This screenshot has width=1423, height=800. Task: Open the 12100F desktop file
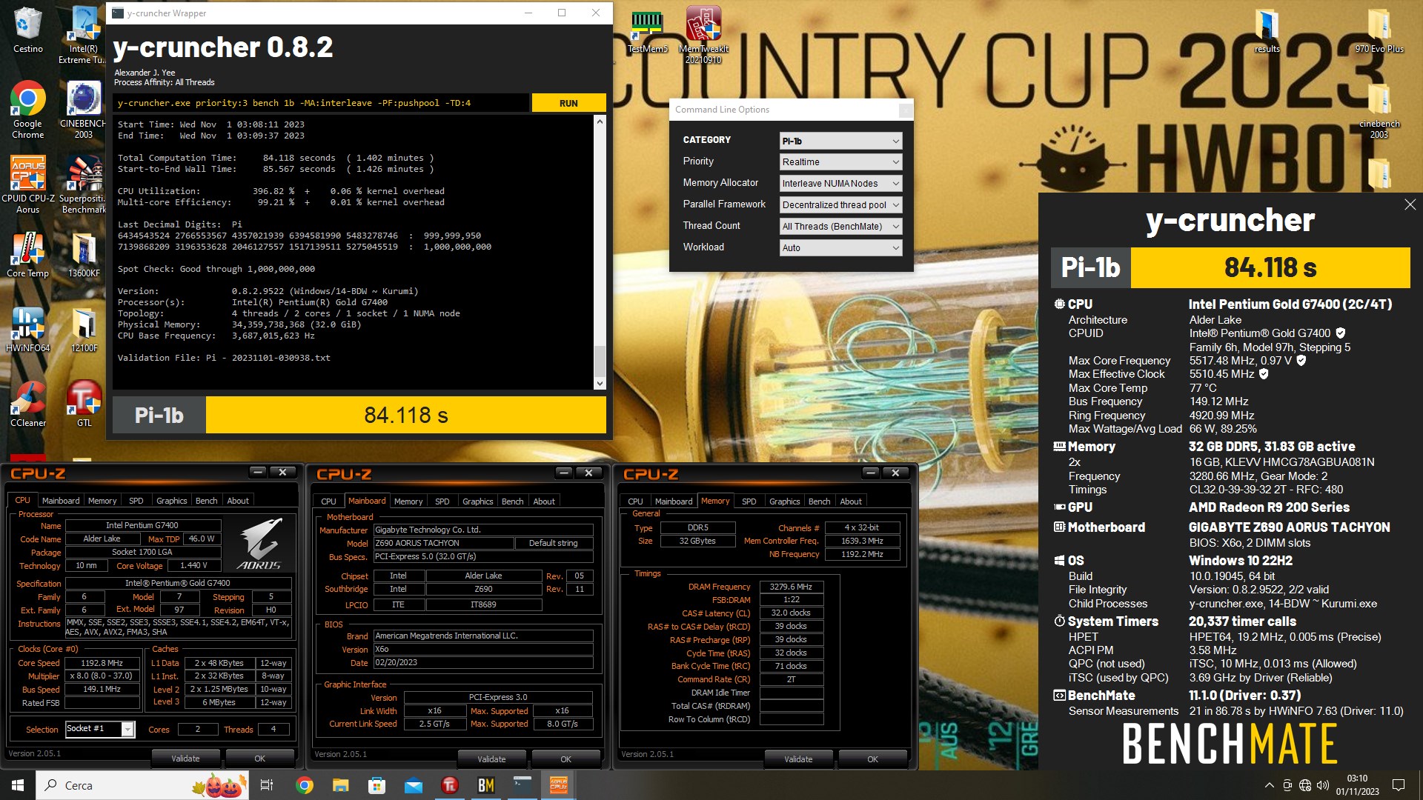[84, 330]
